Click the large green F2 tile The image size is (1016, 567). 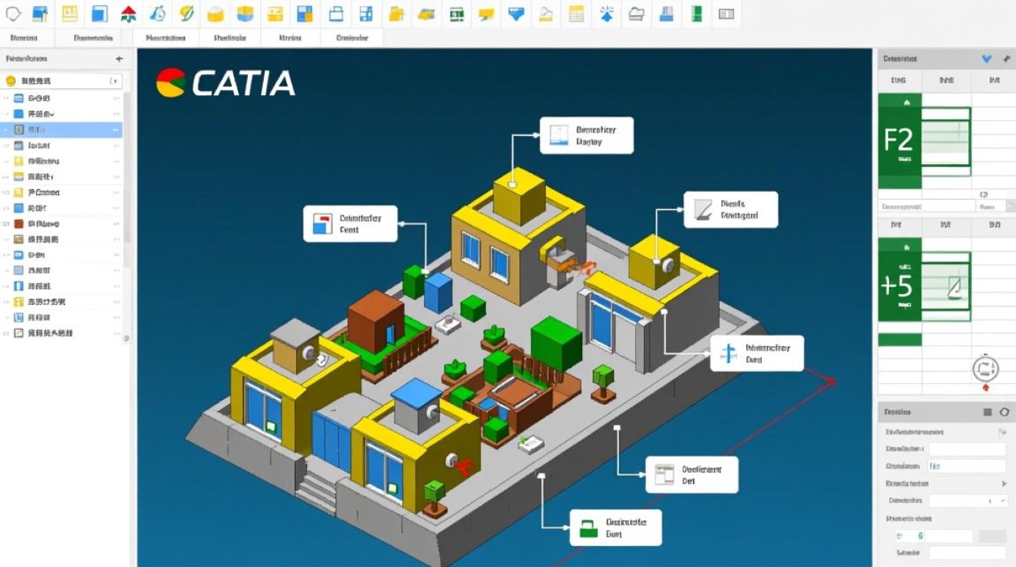point(899,141)
